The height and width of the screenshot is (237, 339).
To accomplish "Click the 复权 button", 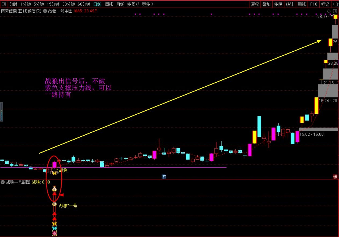I will click(x=255, y=4).
